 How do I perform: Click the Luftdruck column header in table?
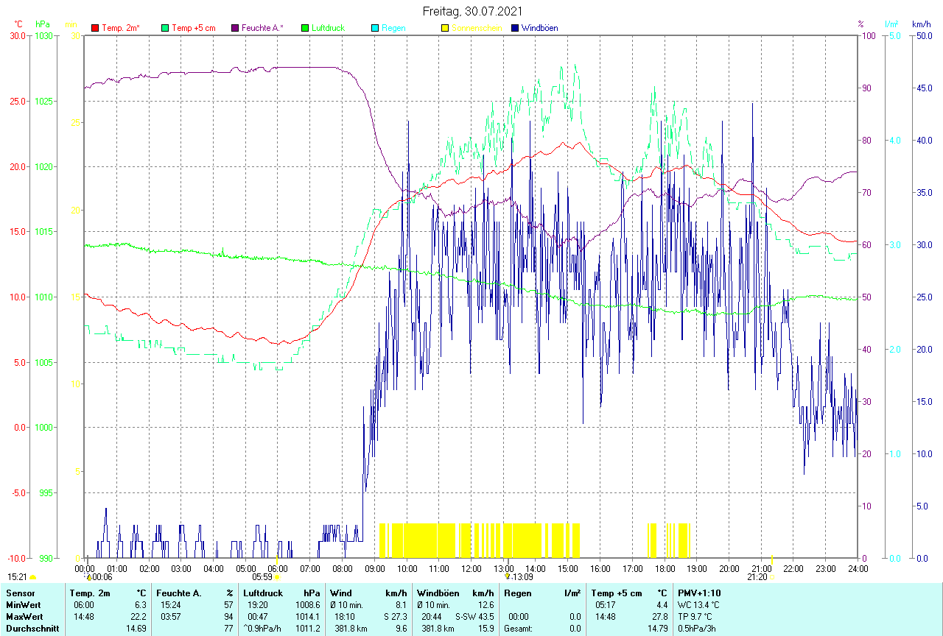(x=263, y=593)
